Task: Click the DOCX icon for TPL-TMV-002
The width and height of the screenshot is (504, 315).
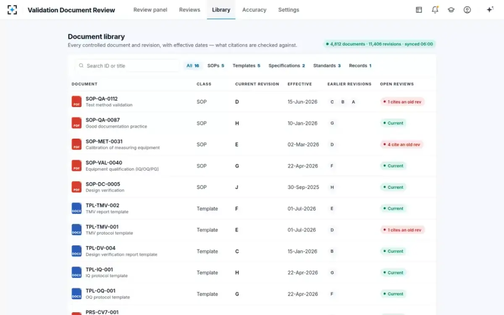Action: 76,208
